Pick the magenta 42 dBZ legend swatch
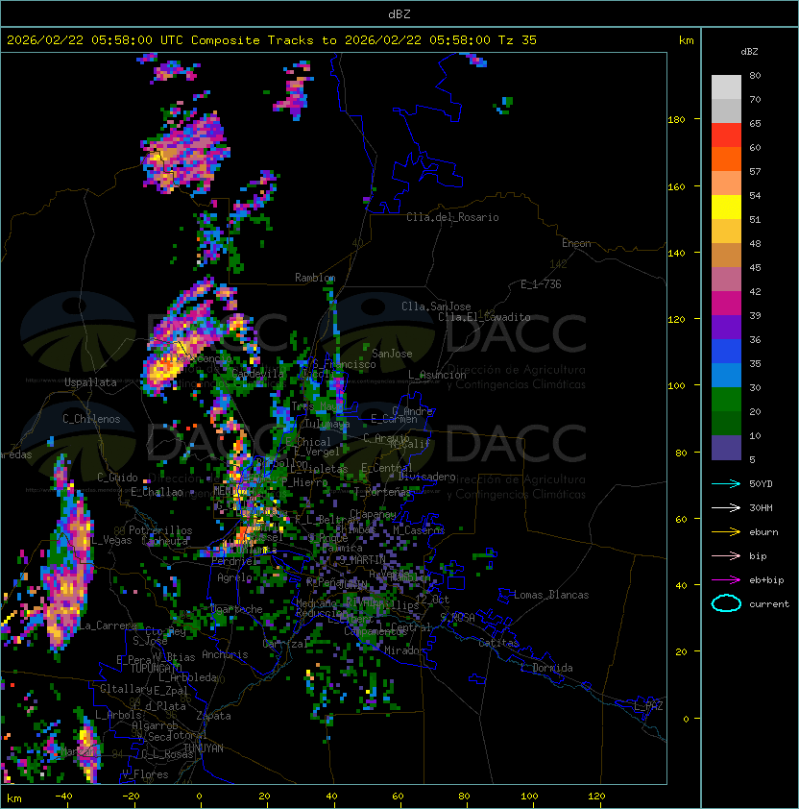 coord(726,303)
